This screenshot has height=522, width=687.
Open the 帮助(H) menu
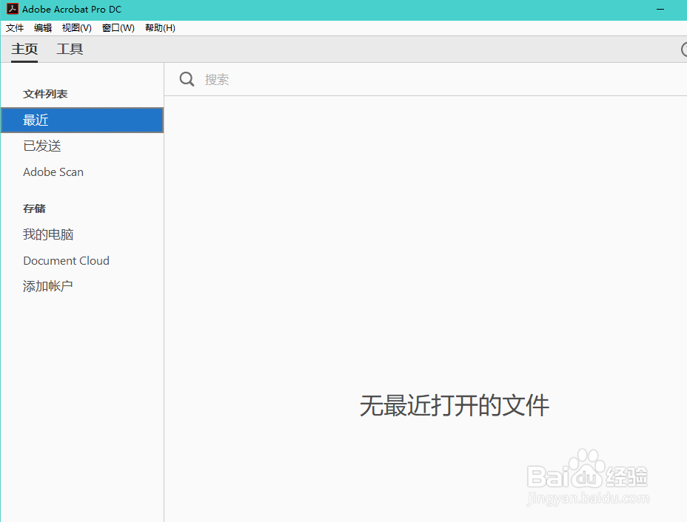(x=160, y=28)
